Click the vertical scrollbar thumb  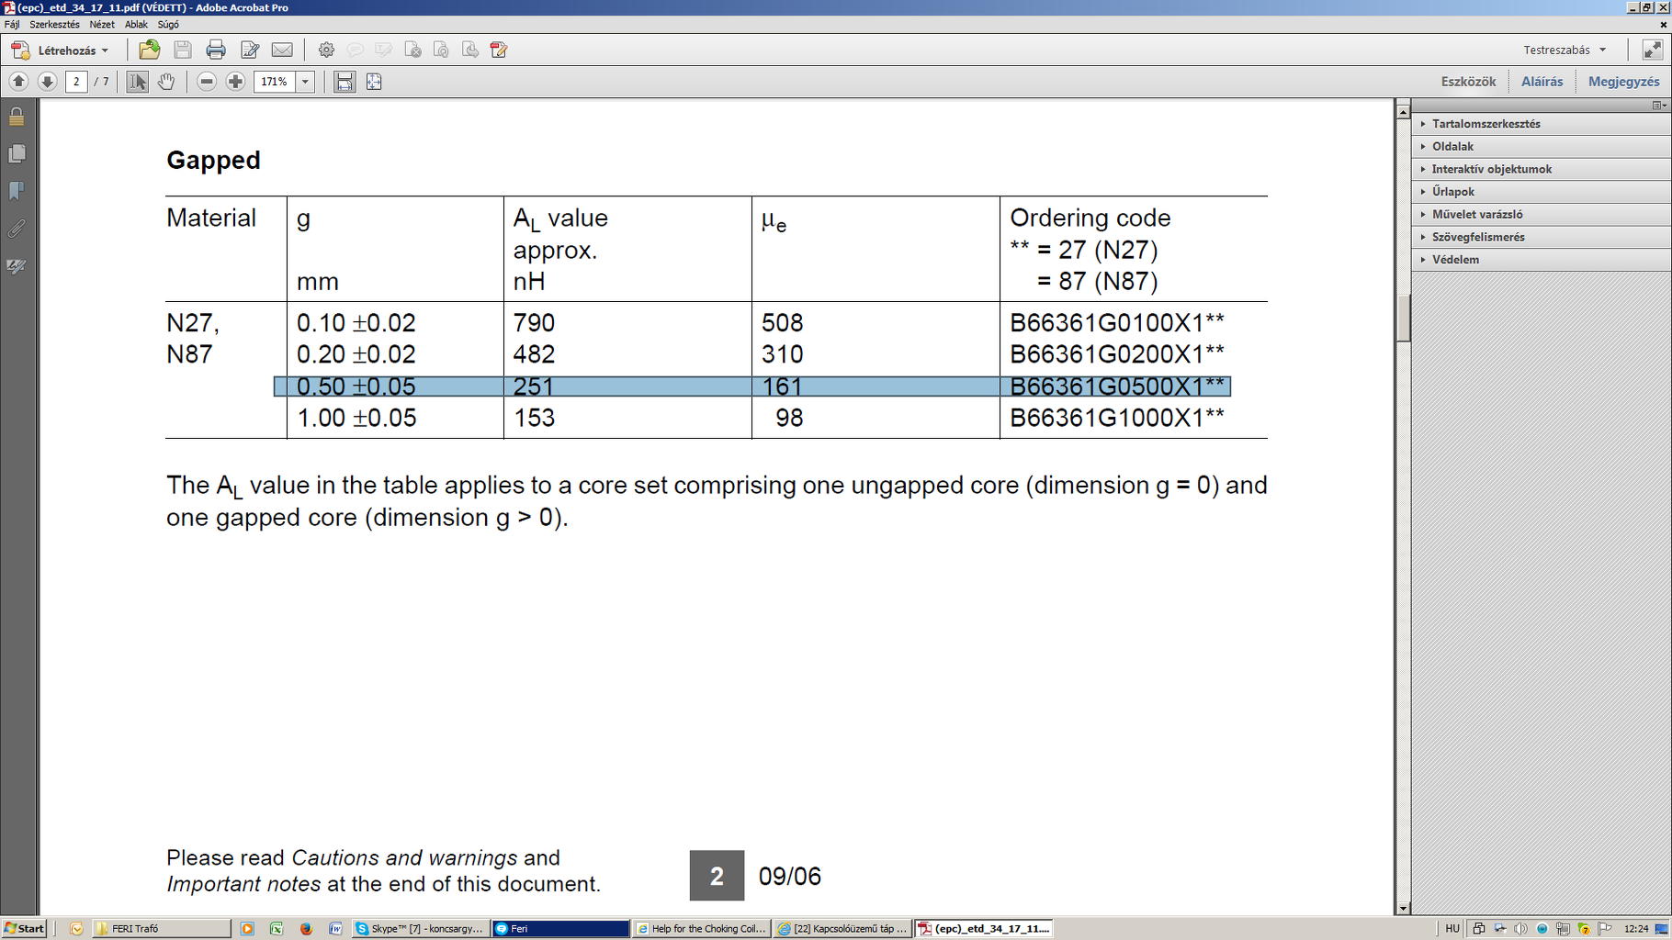tap(1403, 319)
